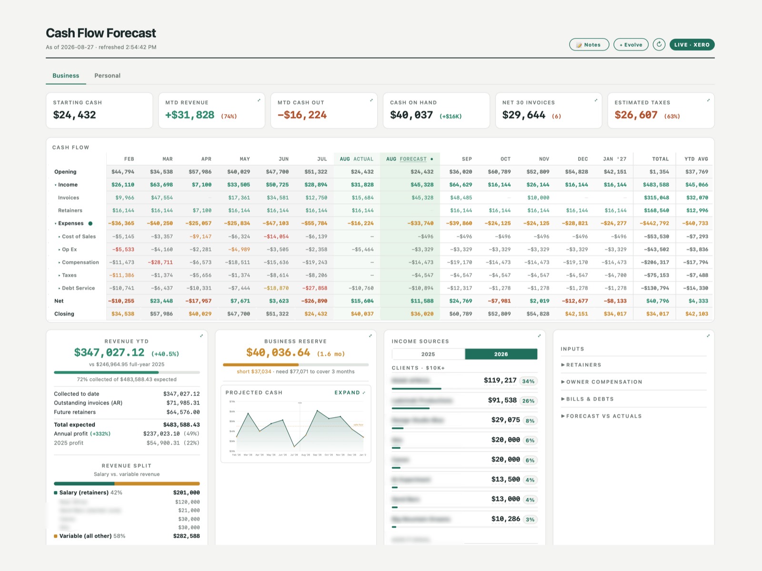
Task: Expand the Taxes row
Action: pyautogui.click(x=60, y=275)
